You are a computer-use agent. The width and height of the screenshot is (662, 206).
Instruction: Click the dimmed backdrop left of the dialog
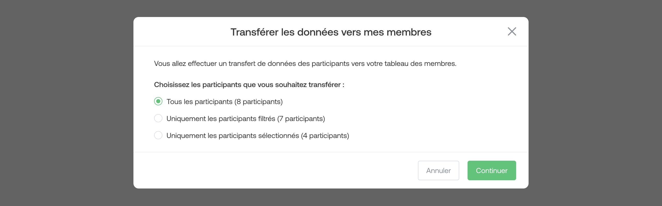(65, 103)
